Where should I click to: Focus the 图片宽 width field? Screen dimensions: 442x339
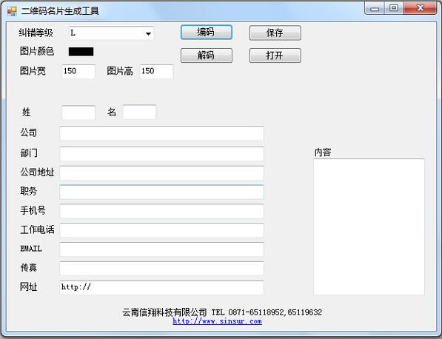pos(78,71)
